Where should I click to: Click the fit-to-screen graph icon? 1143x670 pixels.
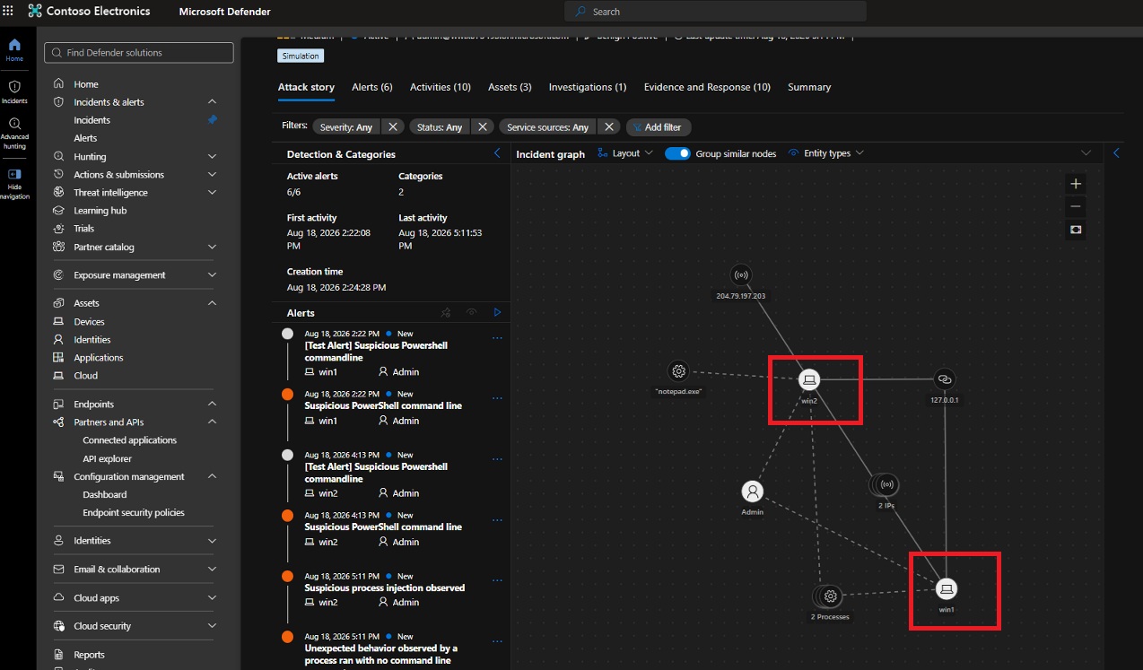[1076, 231]
